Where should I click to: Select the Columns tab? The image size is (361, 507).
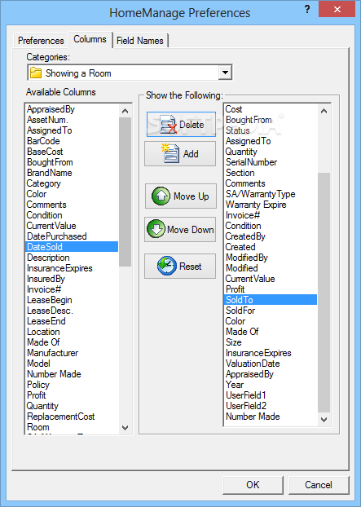pos(90,39)
